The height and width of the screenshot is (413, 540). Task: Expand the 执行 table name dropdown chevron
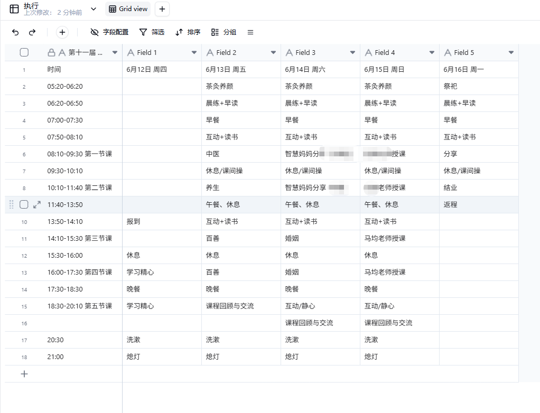(94, 9)
